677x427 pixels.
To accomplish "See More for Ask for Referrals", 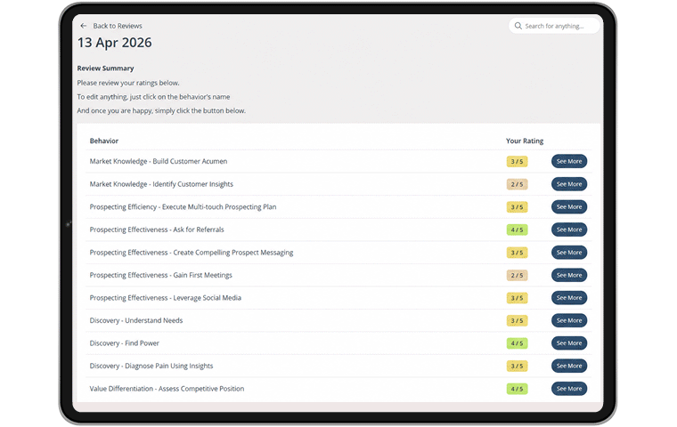I will [569, 230].
